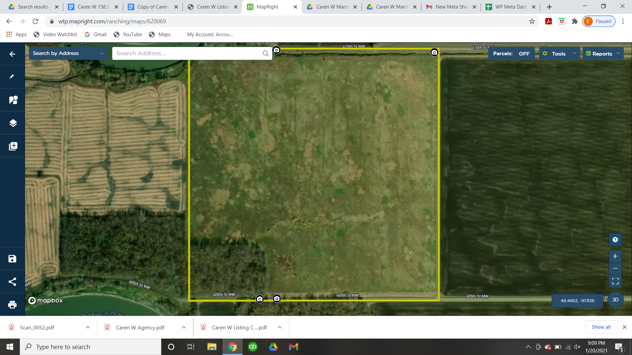Select the pin marker tool in the sidebar
The width and height of the screenshot is (632, 355).
[x=12, y=77]
